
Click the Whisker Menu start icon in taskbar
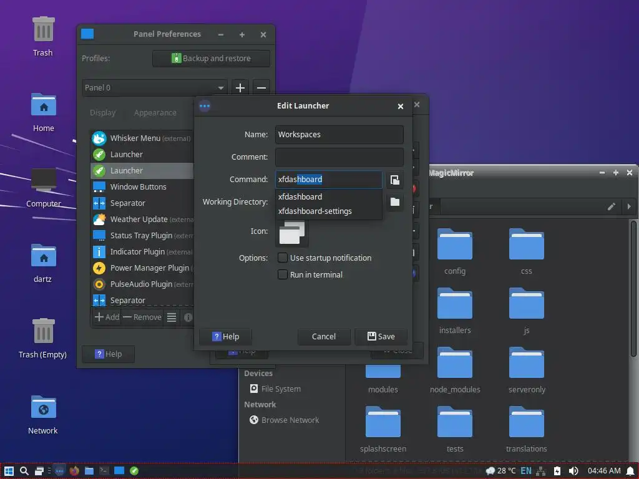tap(9, 471)
